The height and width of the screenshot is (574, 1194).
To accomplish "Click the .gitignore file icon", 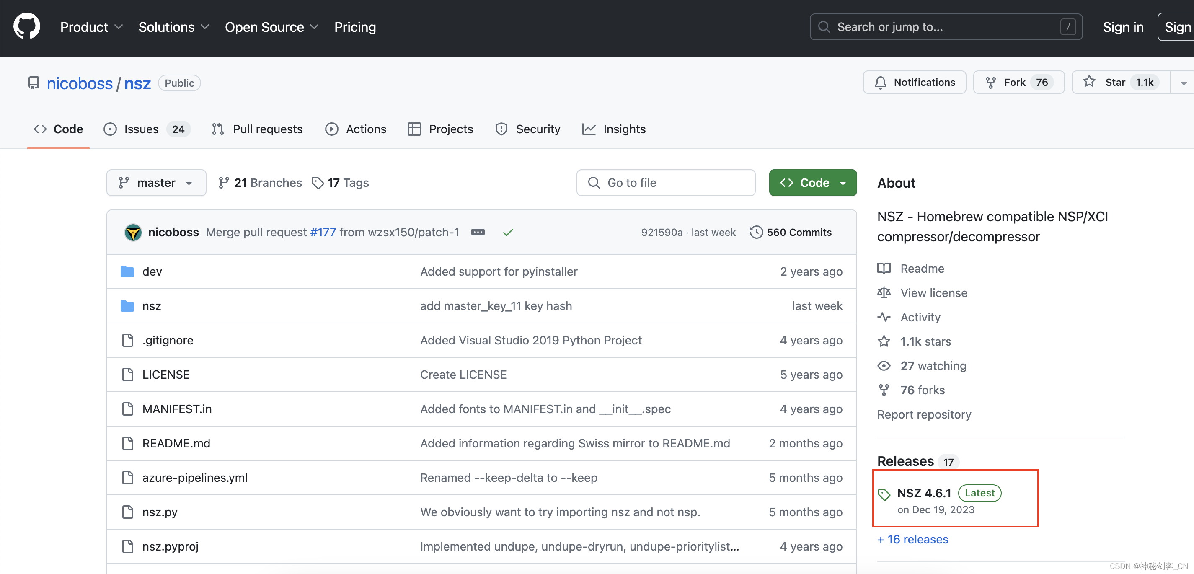I will 127,340.
